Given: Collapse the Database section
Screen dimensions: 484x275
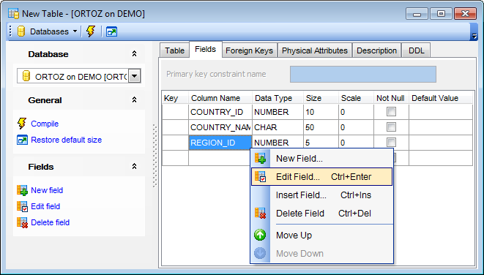Looking at the screenshot, I should click(x=134, y=54).
